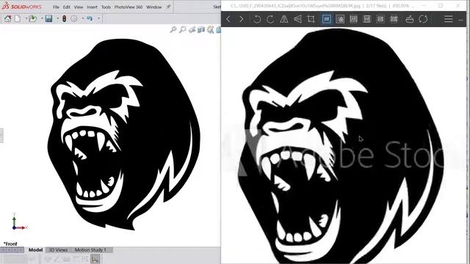Open the viewer more options ellipsis
Viewport: 470px width, 264px height.
point(460,20)
